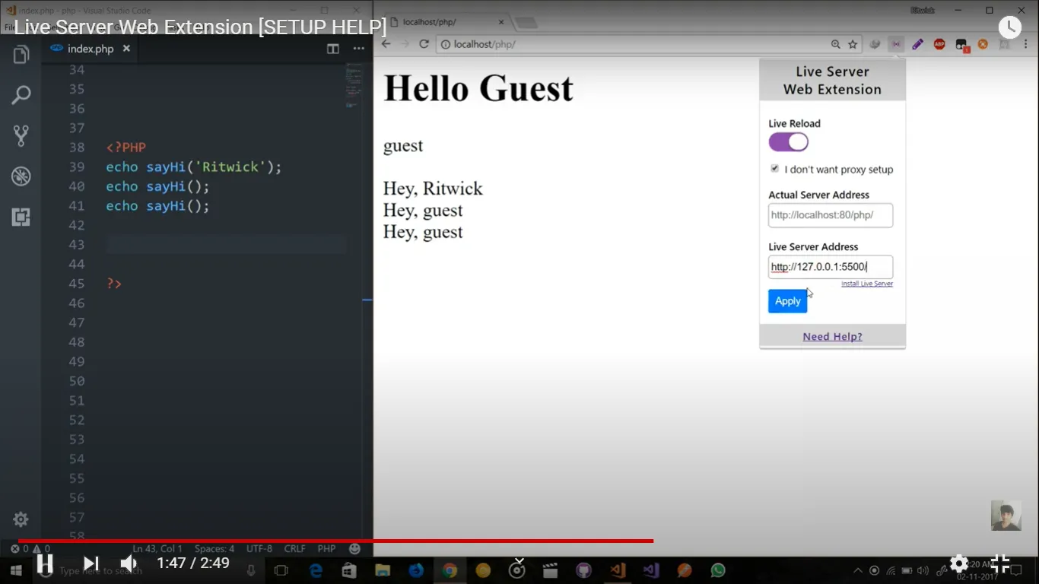Click the "Hey, Ritwick" text on the page
The height and width of the screenshot is (584, 1039).
coord(433,189)
